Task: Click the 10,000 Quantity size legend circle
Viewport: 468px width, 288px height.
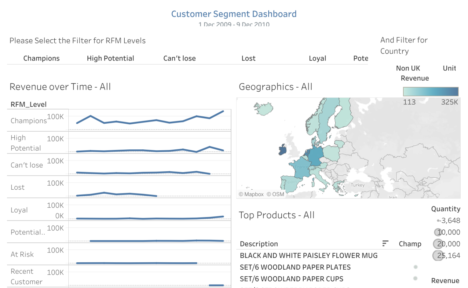Action: [x=438, y=232]
